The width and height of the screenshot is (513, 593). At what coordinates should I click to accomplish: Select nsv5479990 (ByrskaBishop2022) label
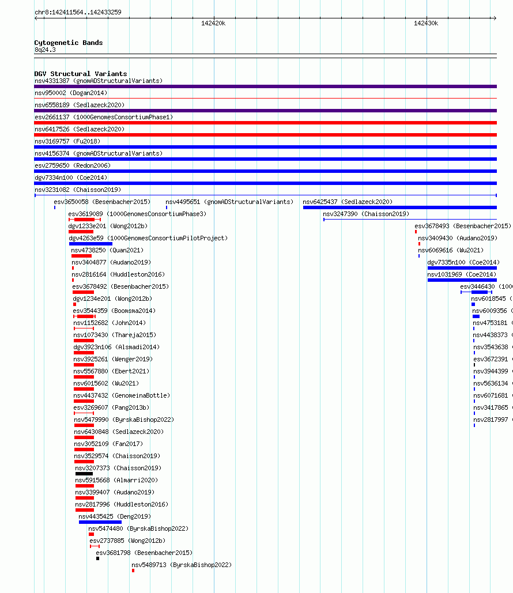[124, 420]
